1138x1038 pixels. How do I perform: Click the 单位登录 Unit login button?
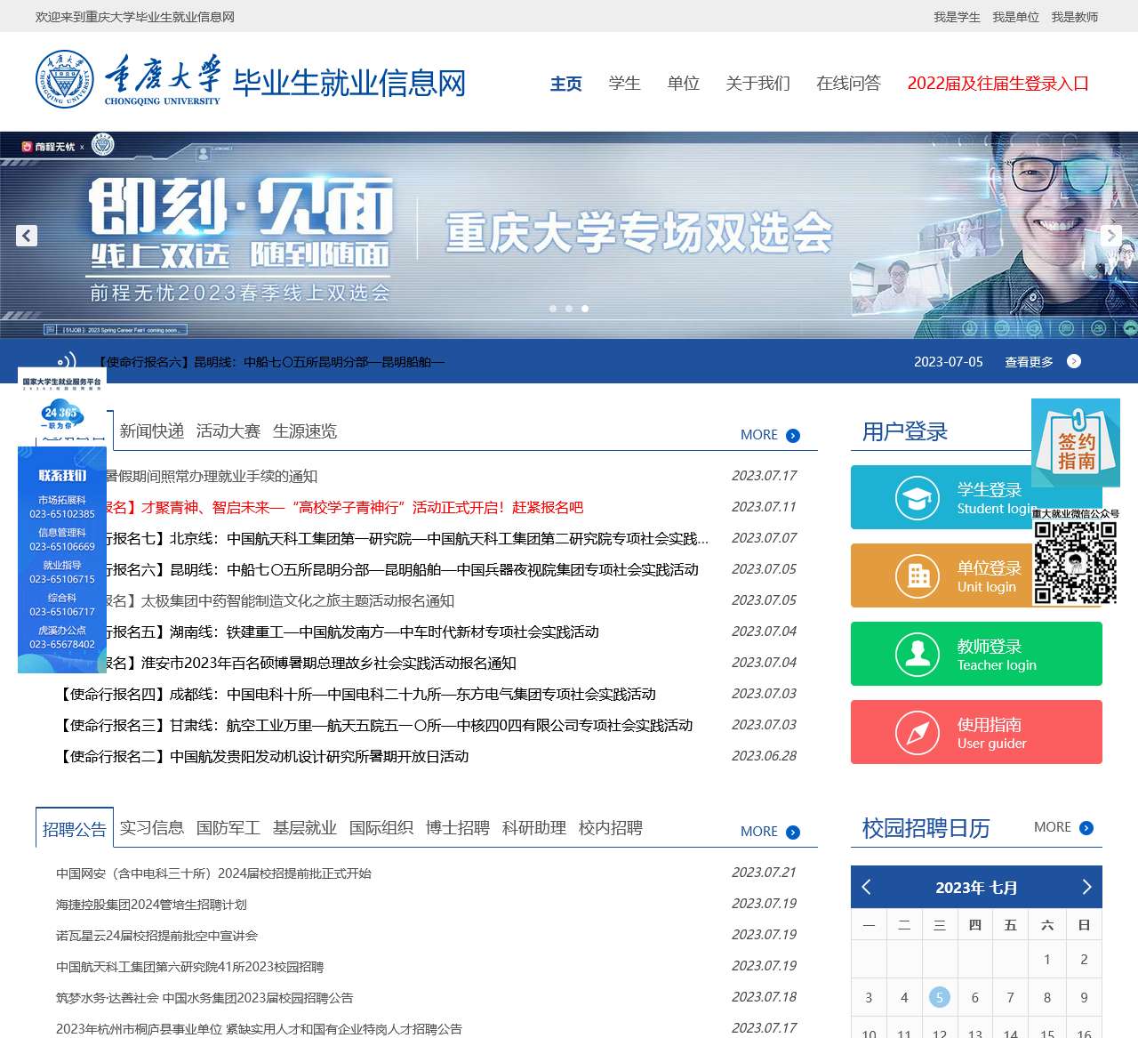click(x=976, y=575)
